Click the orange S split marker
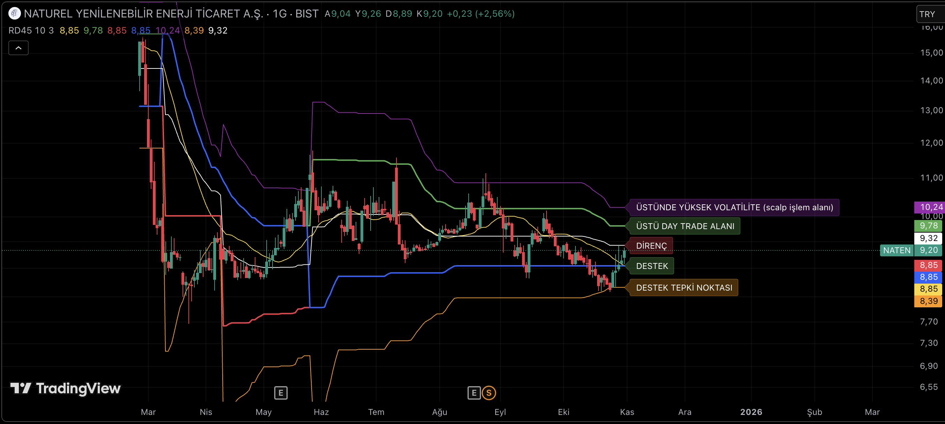This screenshot has height=424, width=945. (489, 393)
